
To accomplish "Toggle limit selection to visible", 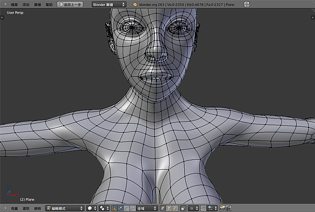I will [x=183, y=208].
